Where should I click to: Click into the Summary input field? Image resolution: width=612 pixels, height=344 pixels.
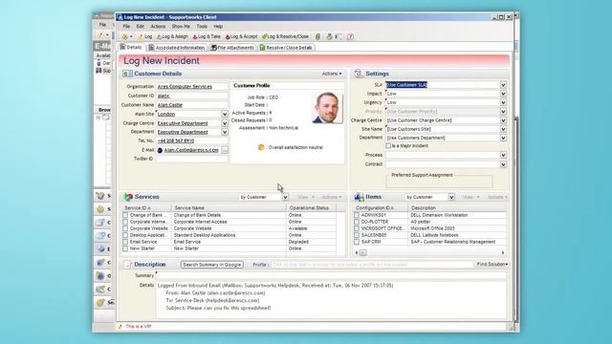pos(331,276)
